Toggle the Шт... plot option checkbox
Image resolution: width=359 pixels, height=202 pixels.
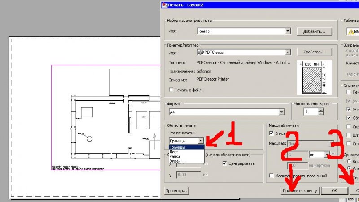coord(349,135)
